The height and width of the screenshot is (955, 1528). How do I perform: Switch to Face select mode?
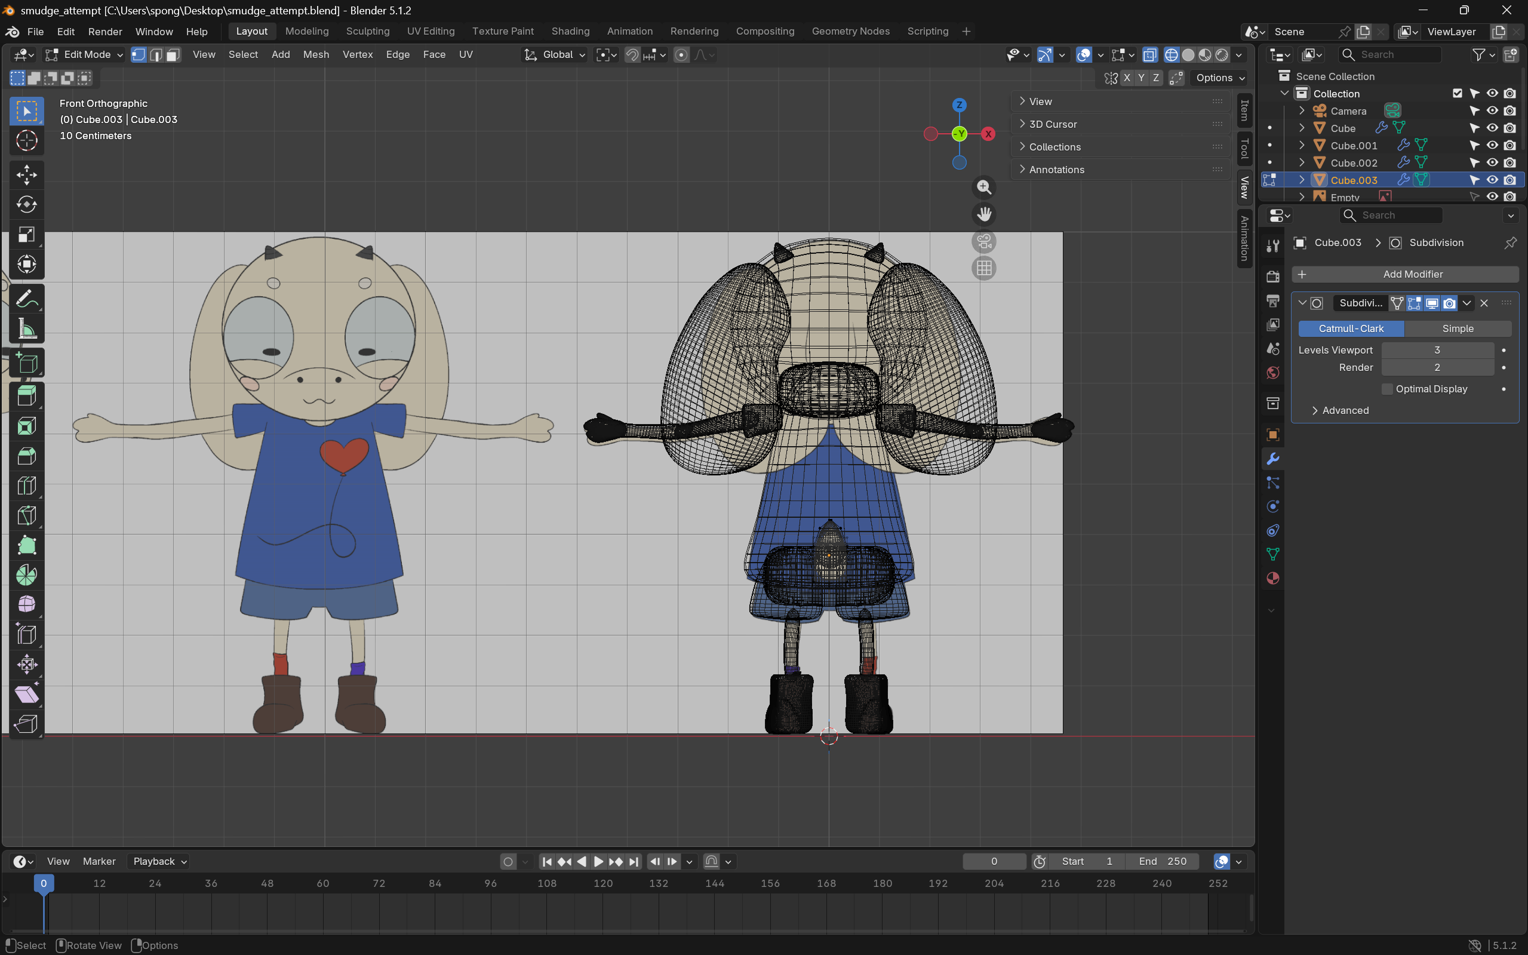click(173, 55)
